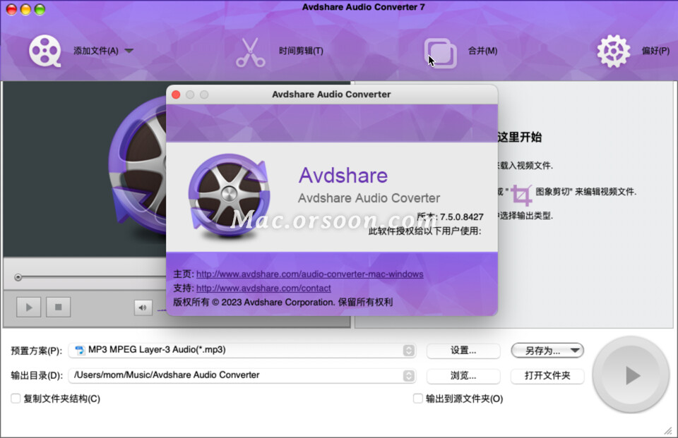Click the gear preferences icon
This screenshot has width=678, height=438.
coord(614,51)
